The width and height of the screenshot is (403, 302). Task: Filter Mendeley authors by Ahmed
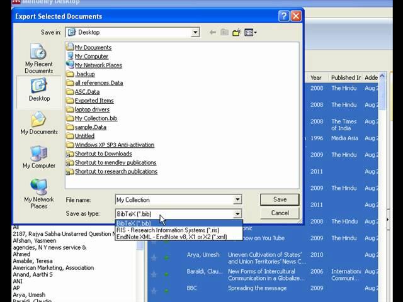21,254
